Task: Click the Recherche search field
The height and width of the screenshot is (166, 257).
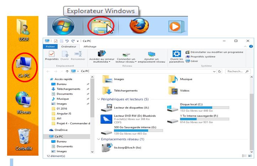Action: coord(238,72)
